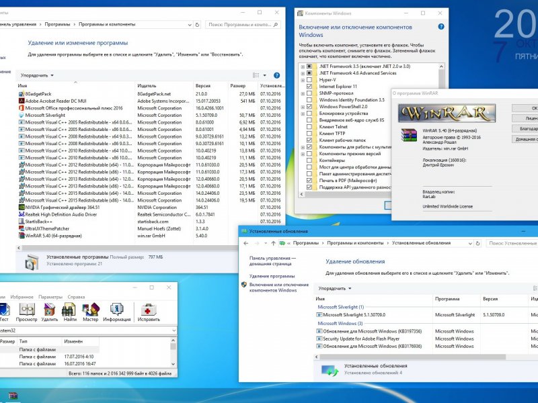Viewport: 538px width, 403px height.
Task: Click Включение или отключение компонентов Windows link
Action: 279,287
